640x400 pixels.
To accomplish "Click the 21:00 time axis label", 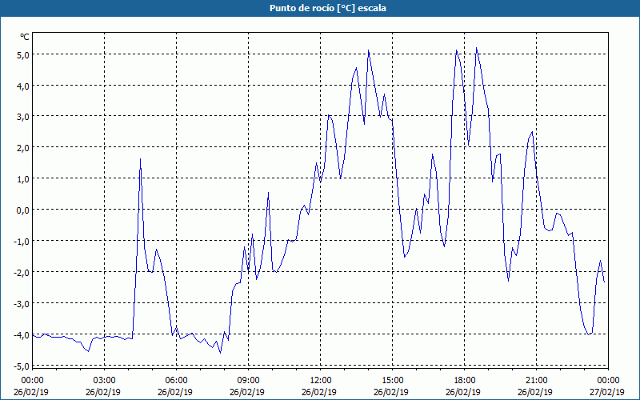I will (x=536, y=381).
